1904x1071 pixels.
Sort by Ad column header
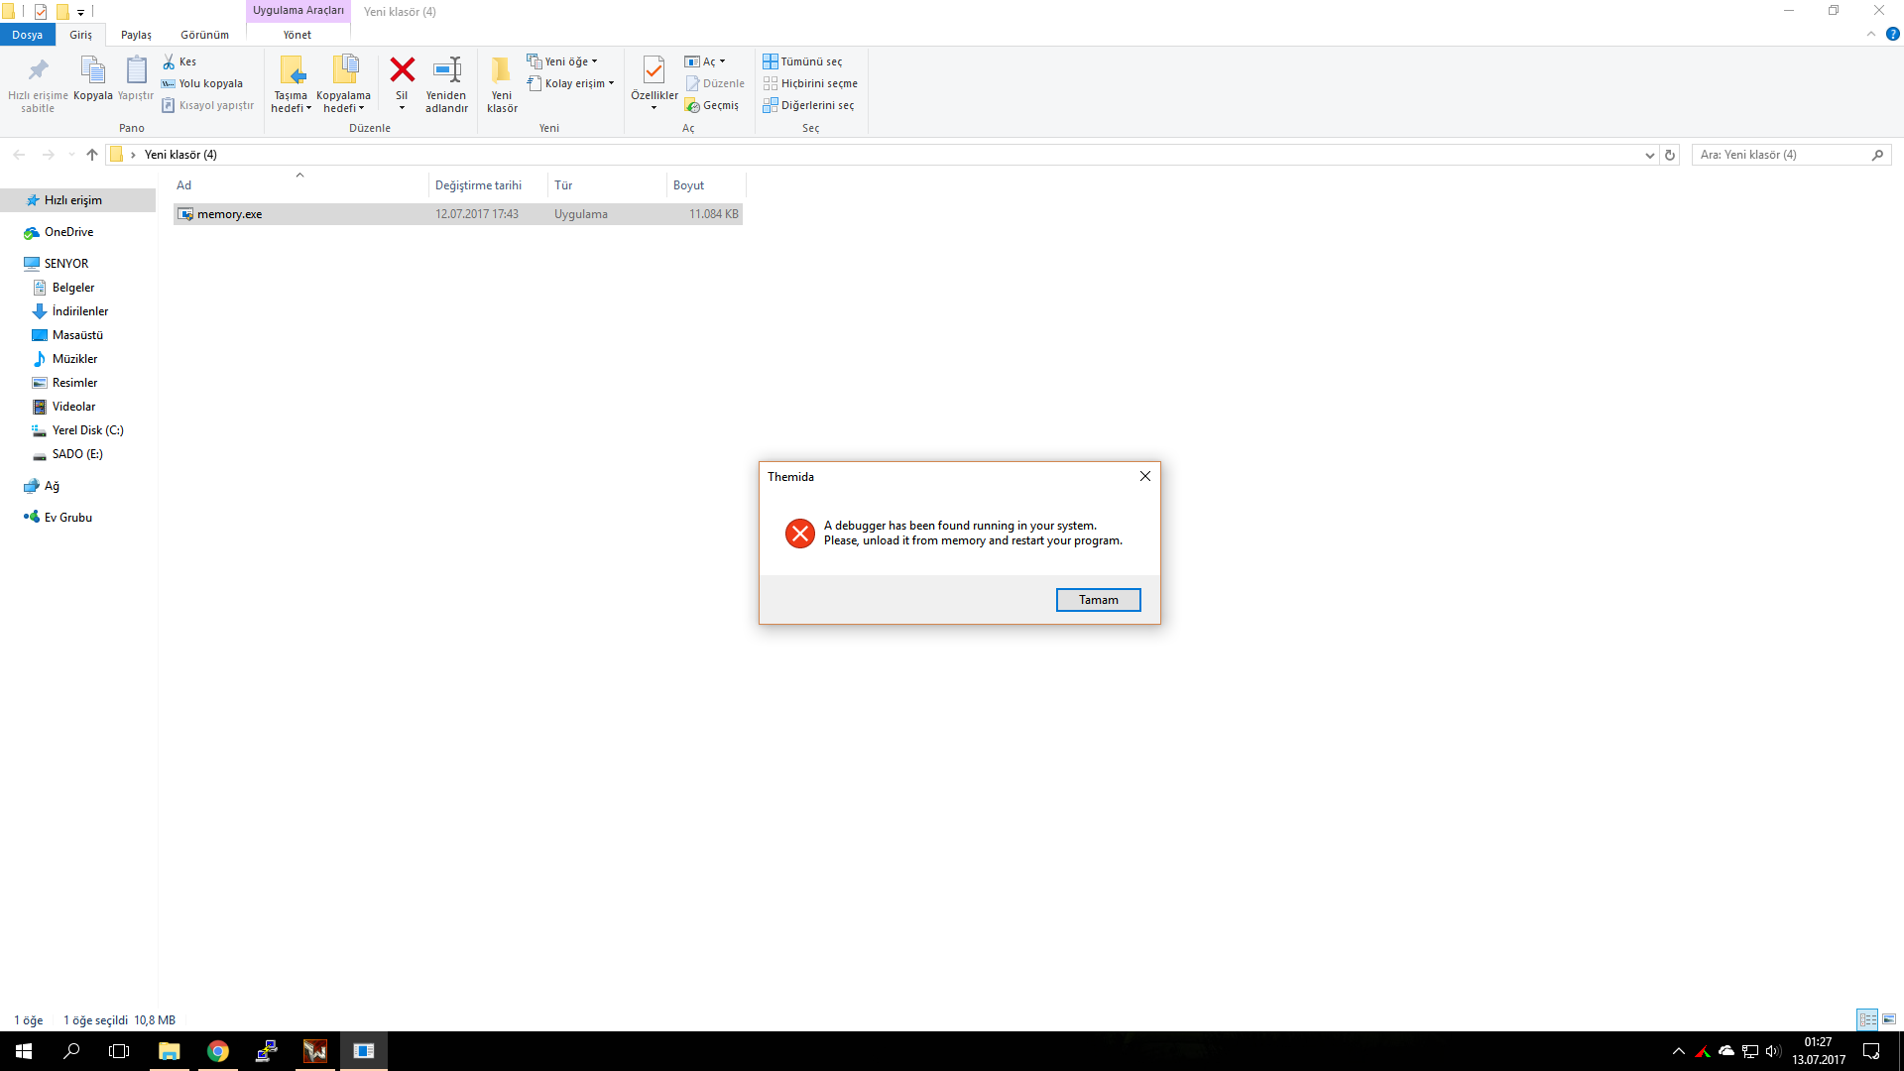click(299, 185)
